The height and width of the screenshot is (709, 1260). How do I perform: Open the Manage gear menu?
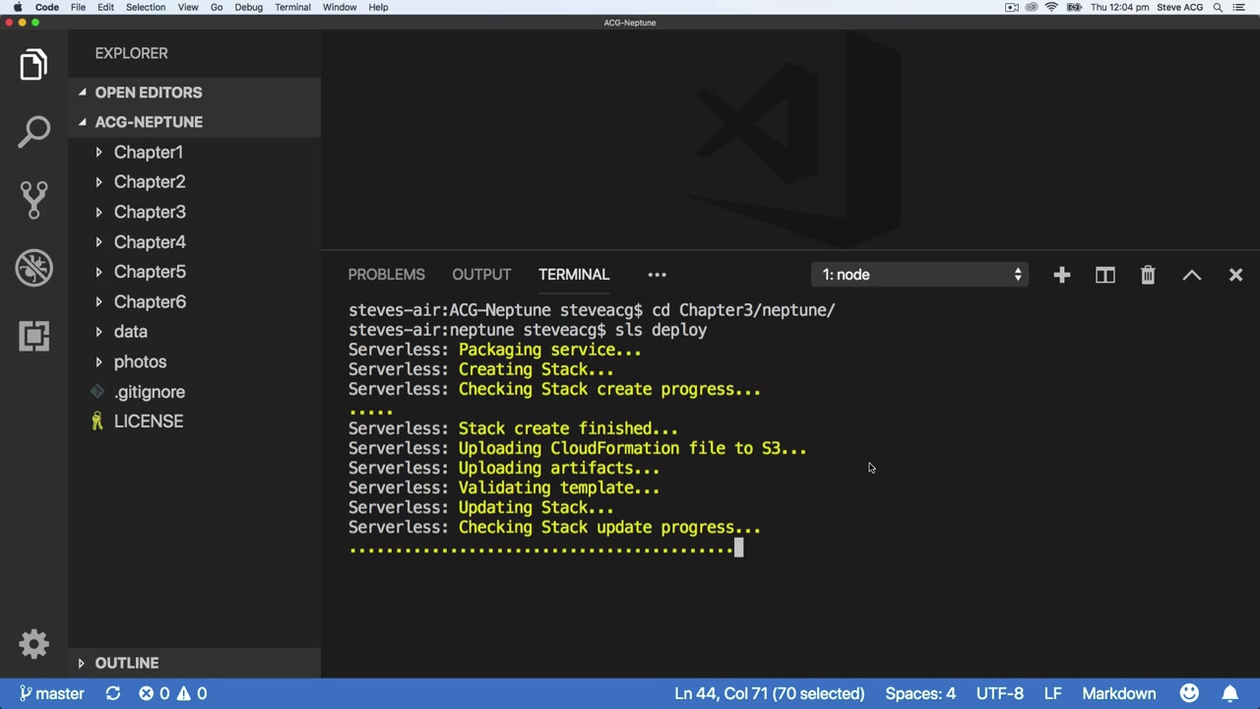[x=33, y=644]
